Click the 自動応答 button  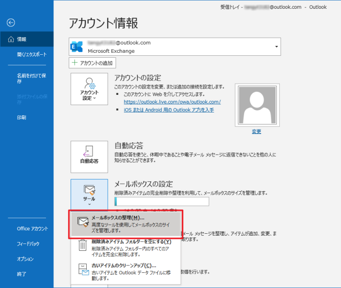click(89, 156)
